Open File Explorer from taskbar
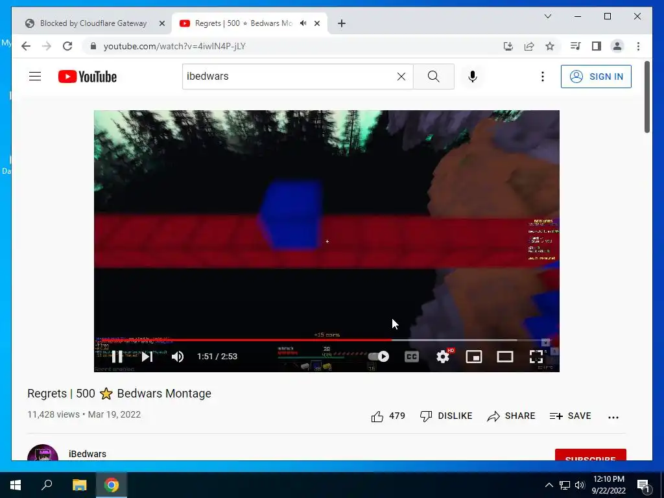 (x=79, y=485)
